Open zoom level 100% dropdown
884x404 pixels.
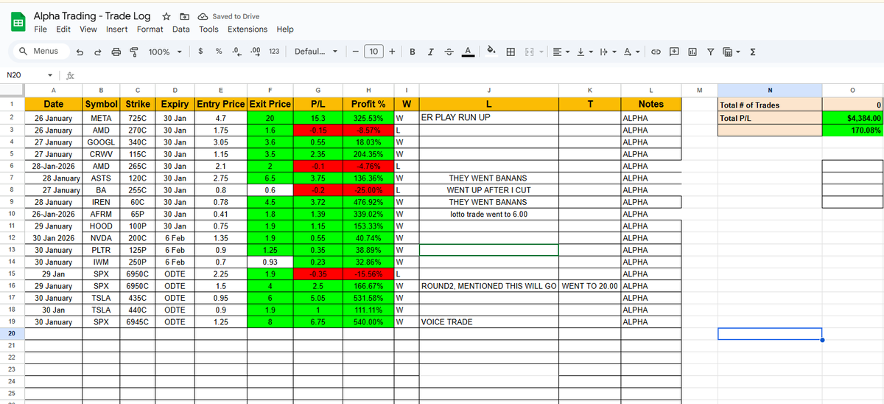click(164, 52)
